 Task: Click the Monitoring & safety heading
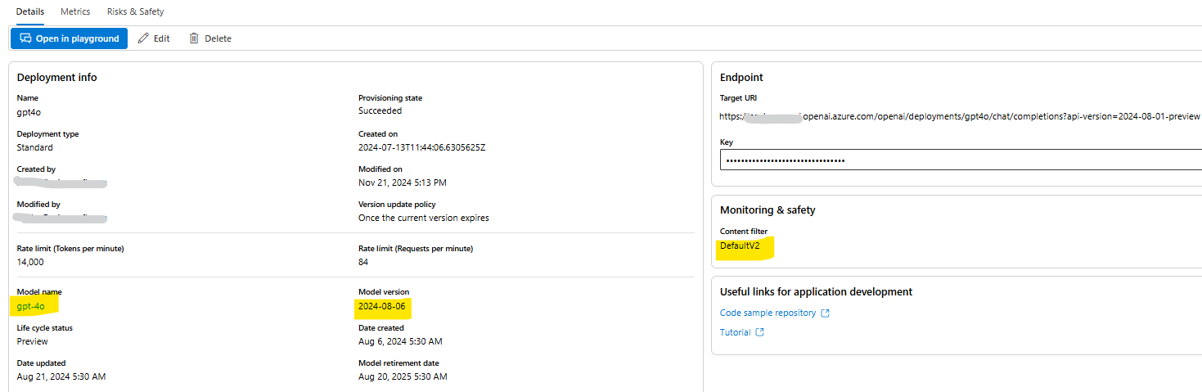click(768, 210)
